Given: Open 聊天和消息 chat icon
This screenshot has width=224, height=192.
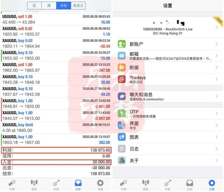Looking at the screenshot, I should click(122, 96).
